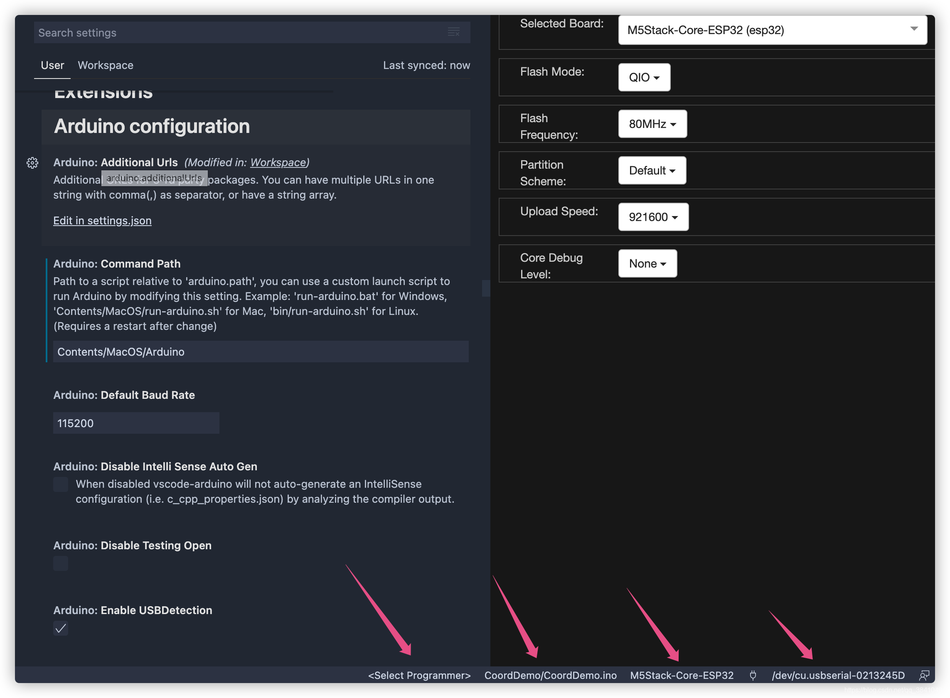
Task: Click the /dev/cu.usbserial port status item
Action: coord(838,675)
